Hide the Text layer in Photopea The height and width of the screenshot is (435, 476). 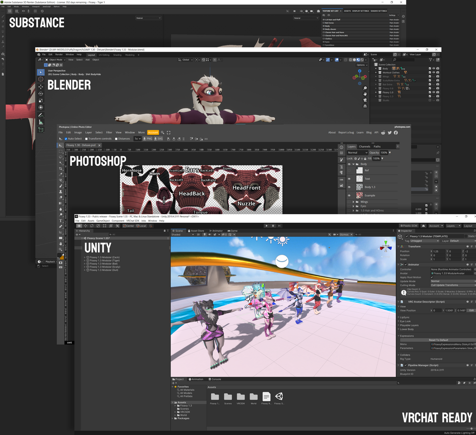pyautogui.click(x=349, y=179)
